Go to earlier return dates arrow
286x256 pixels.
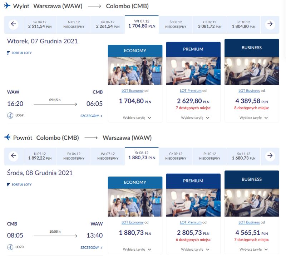(14, 156)
